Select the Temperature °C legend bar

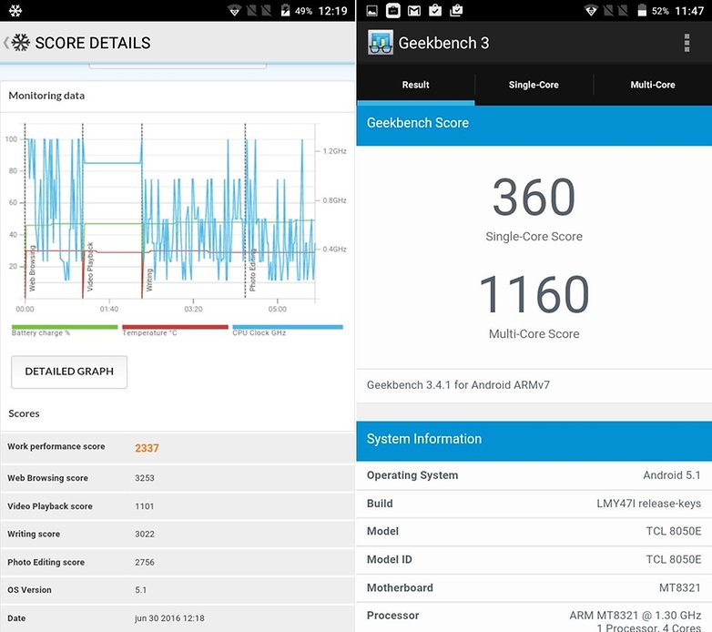pyautogui.click(x=175, y=327)
